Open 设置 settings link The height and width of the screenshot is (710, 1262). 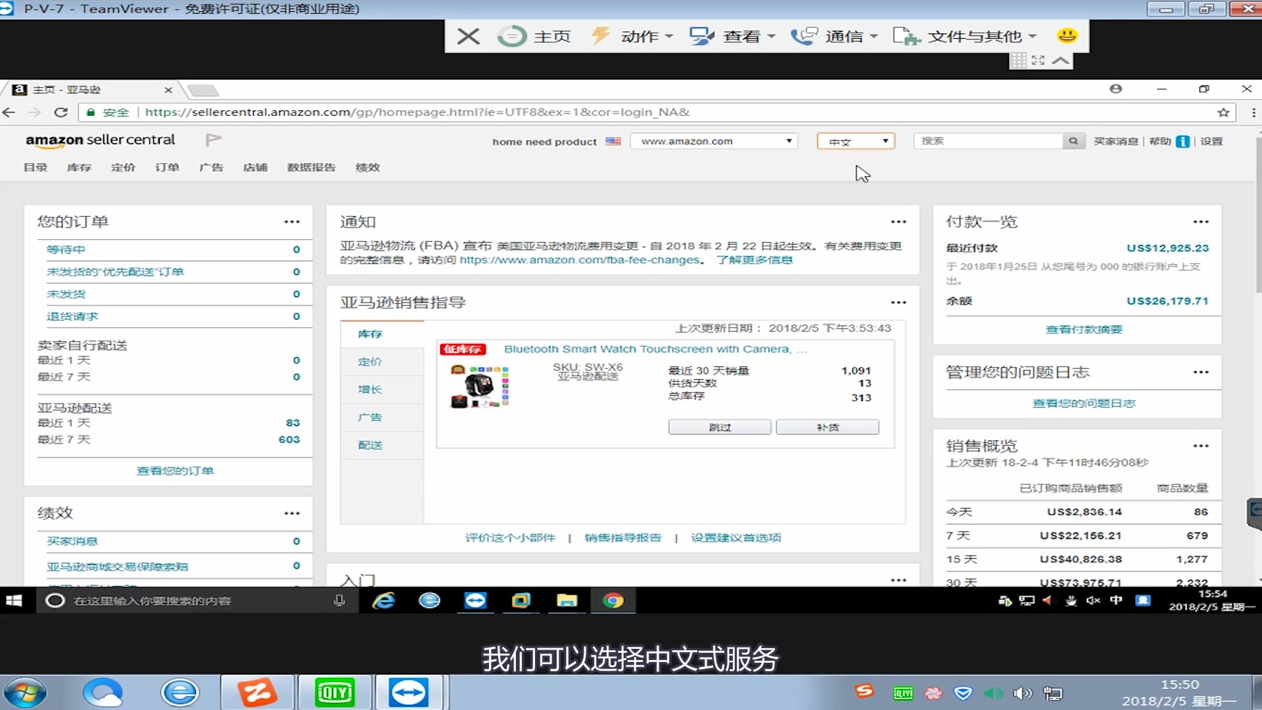pyautogui.click(x=1211, y=141)
